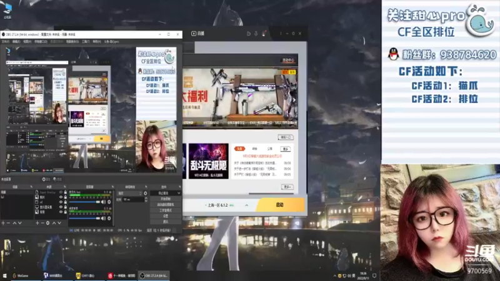Mute the Mic/Aux channel speaker icon

tap(103, 202)
